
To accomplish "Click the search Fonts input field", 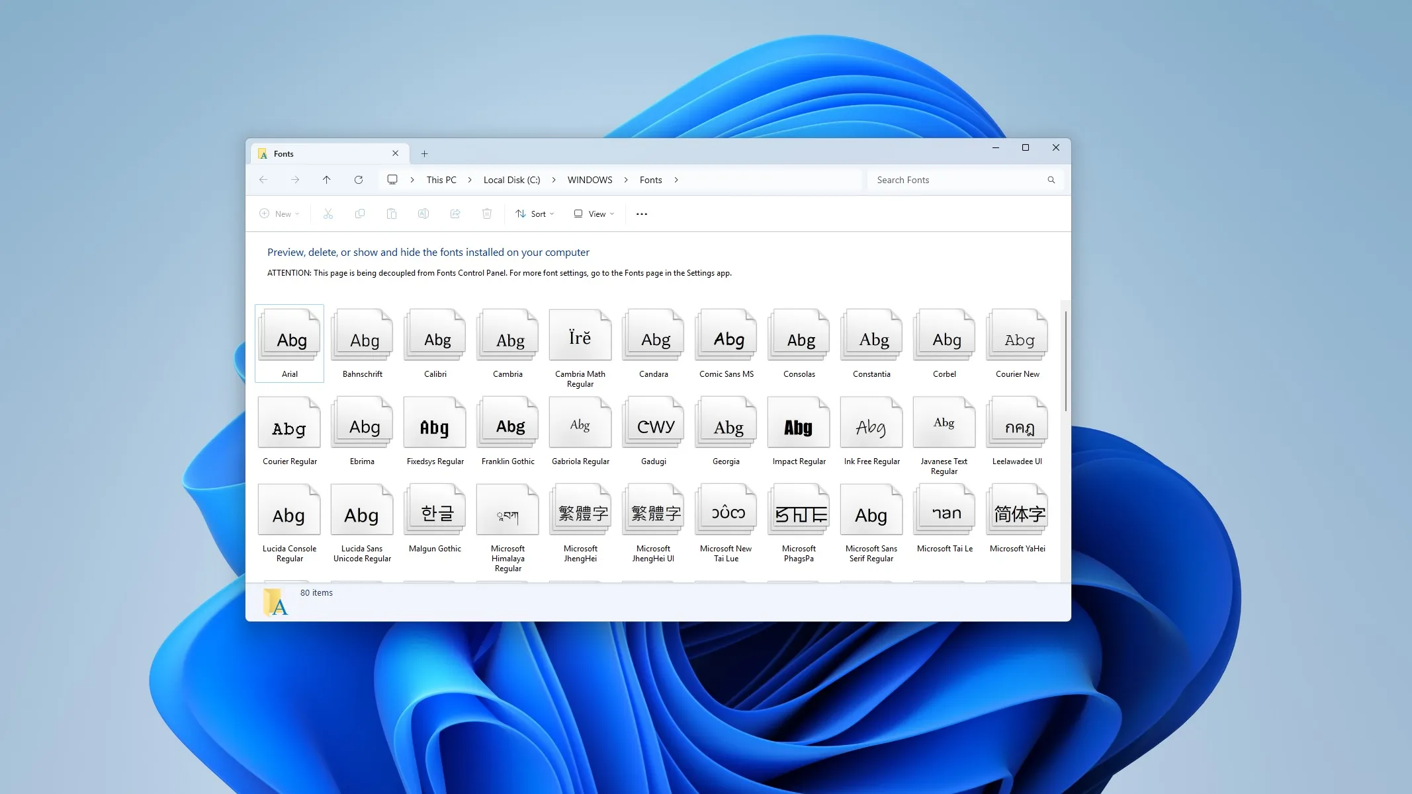I will 960,179.
